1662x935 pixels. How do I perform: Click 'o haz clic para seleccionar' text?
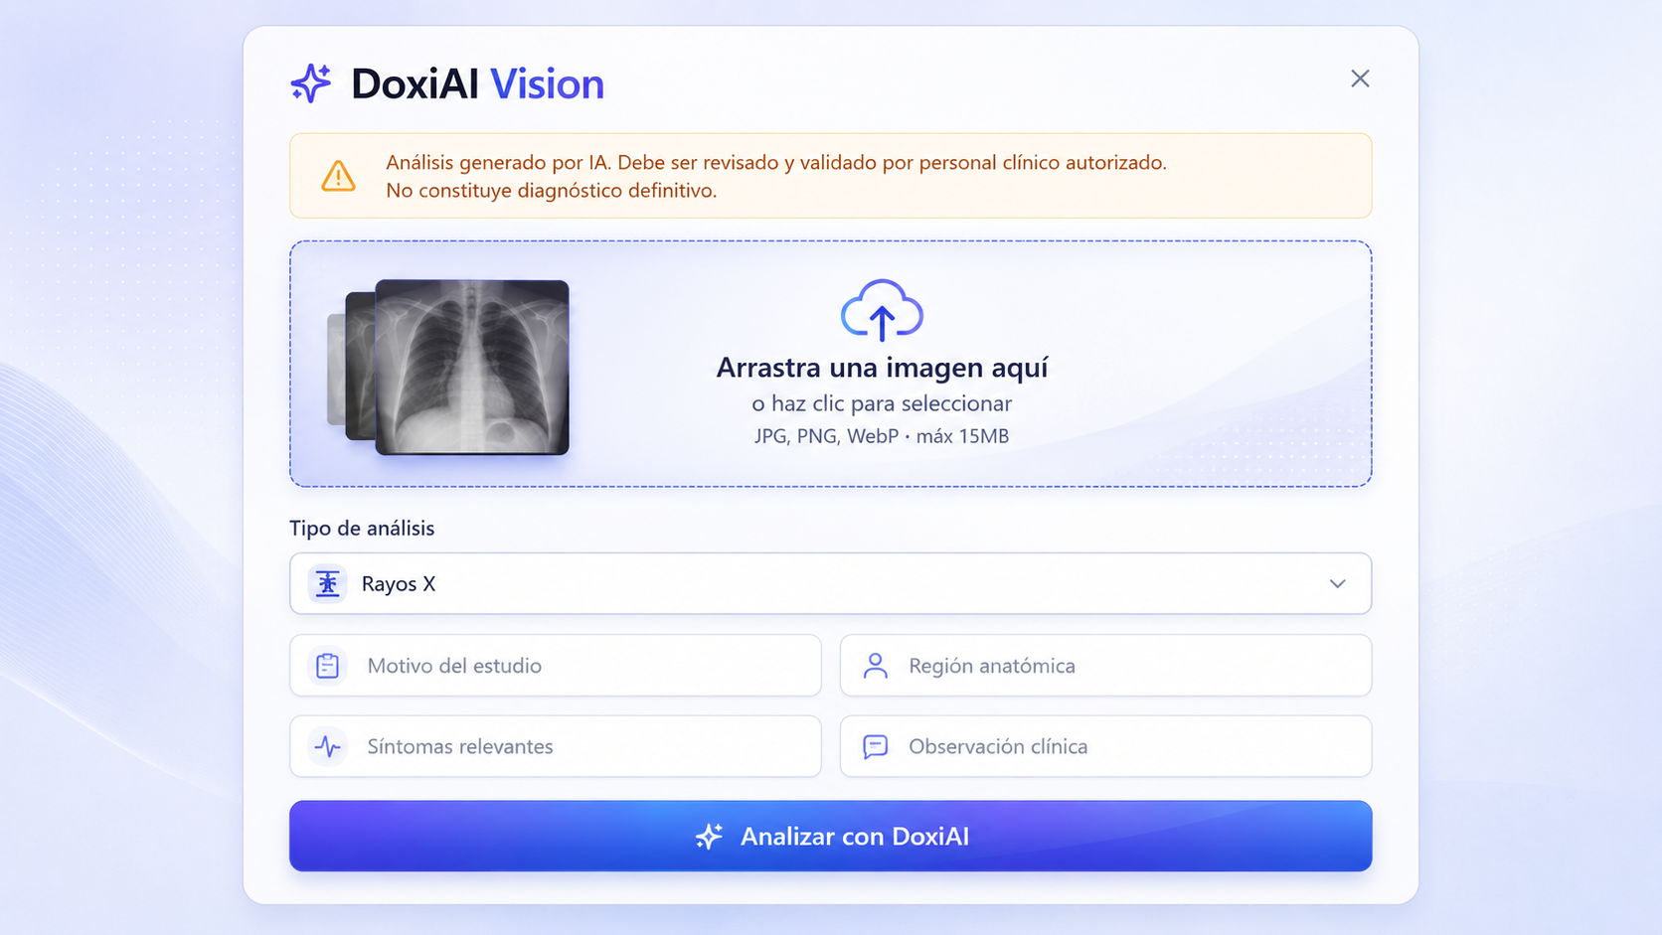click(x=882, y=403)
